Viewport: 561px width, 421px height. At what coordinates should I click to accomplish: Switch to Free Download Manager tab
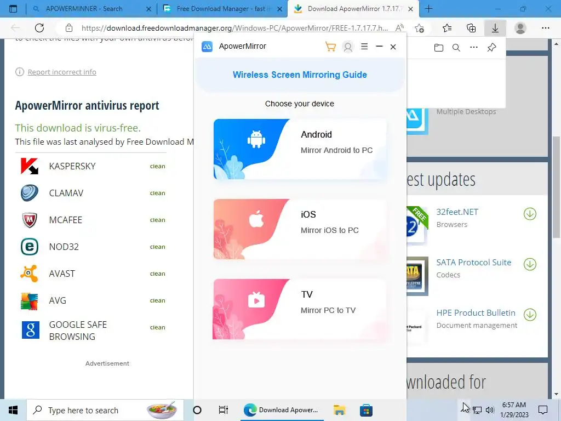click(x=221, y=9)
